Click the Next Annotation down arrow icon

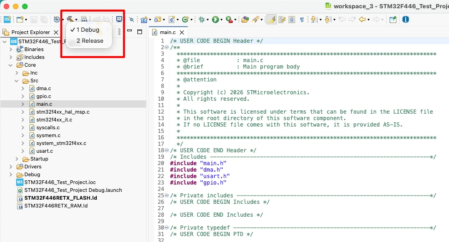(x=314, y=19)
